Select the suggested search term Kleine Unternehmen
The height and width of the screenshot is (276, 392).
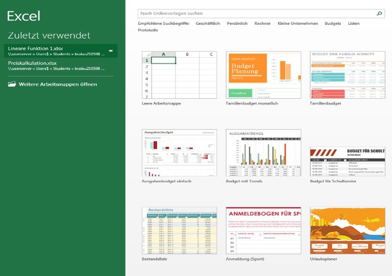click(x=298, y=24)
